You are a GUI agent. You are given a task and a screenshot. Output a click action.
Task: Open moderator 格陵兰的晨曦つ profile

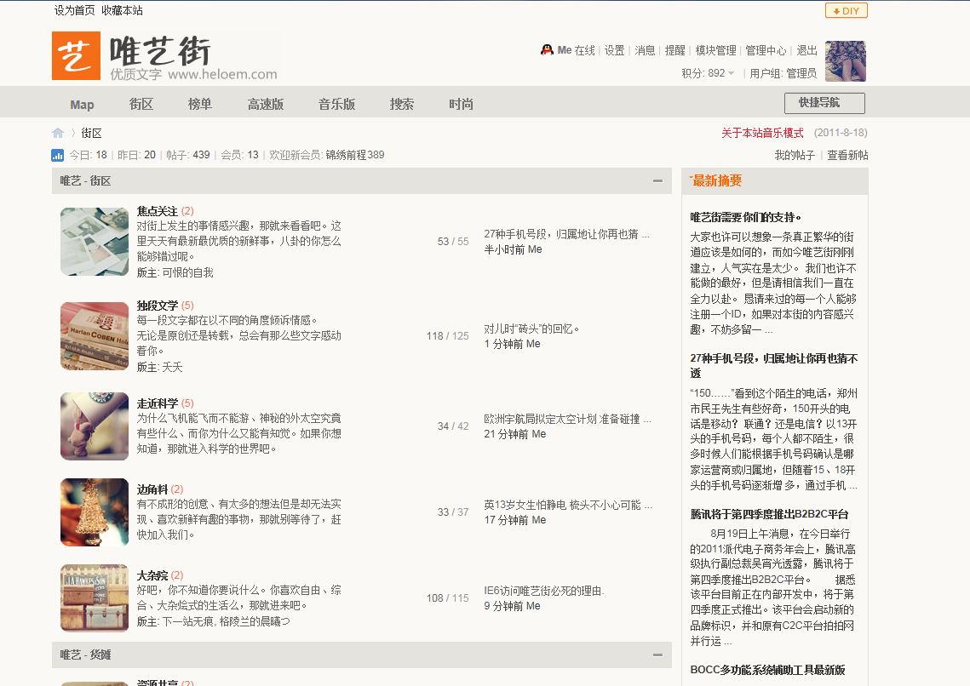click(x=255, y=621)
